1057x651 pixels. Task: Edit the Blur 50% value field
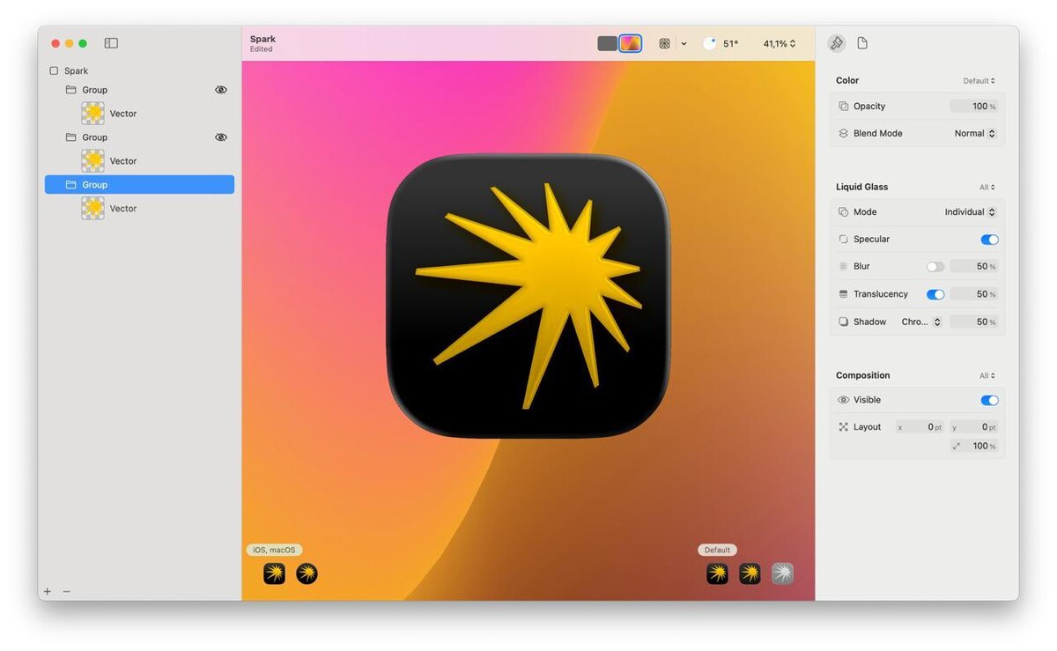tap(973, 267)
